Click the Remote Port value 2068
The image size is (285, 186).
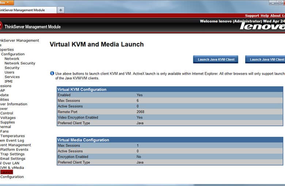click(140, 112)
